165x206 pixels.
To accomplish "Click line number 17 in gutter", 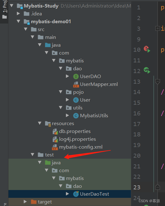I will pos(137,124).
